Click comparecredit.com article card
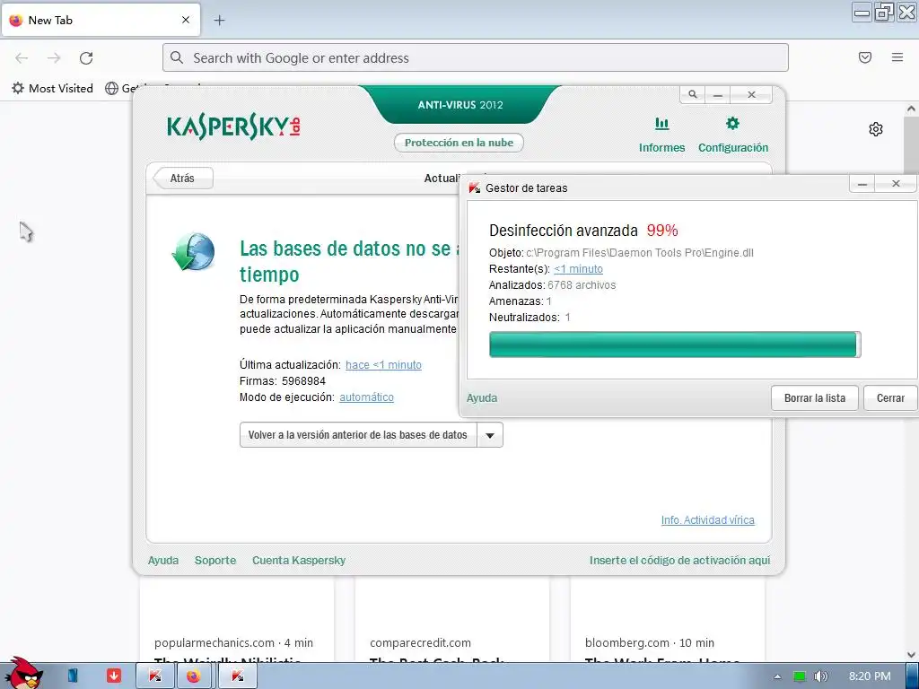919x689 pixels. point(452,620)
